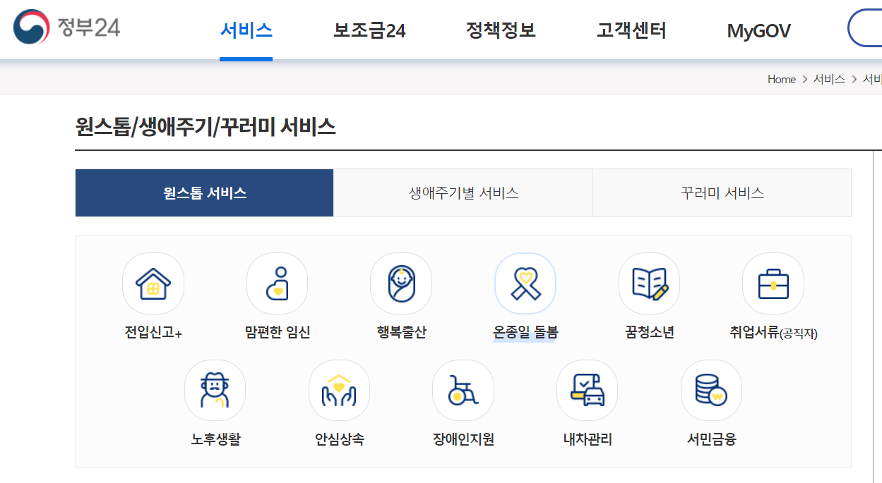Navigate to 고객센터

[631, 30]
